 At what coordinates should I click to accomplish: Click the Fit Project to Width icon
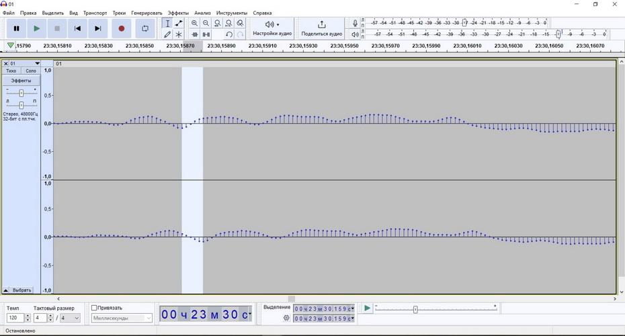[228, 24]
